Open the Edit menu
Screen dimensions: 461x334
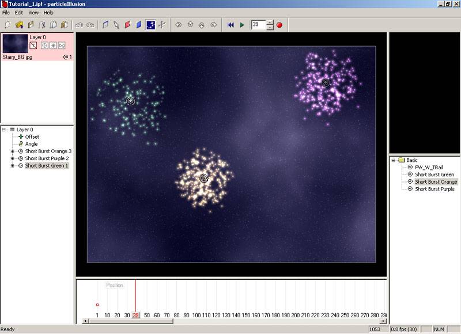19,12
